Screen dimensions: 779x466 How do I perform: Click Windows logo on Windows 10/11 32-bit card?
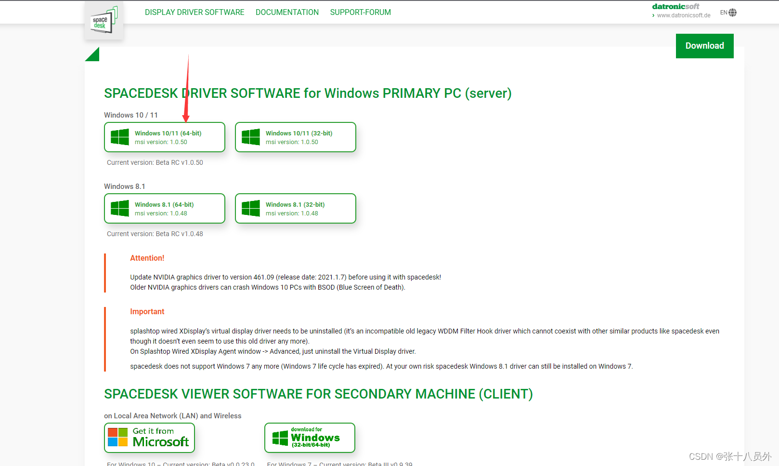click(x=251, y=137)
